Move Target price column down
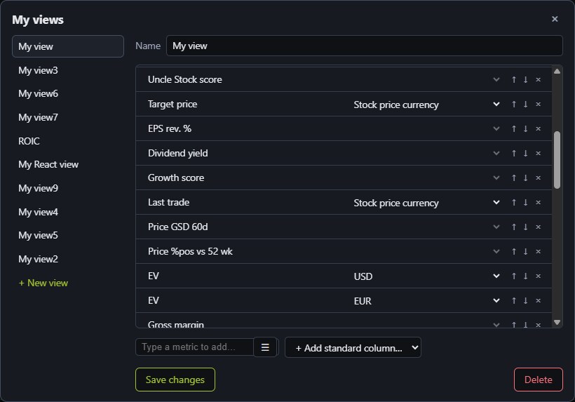 (525, 104)
